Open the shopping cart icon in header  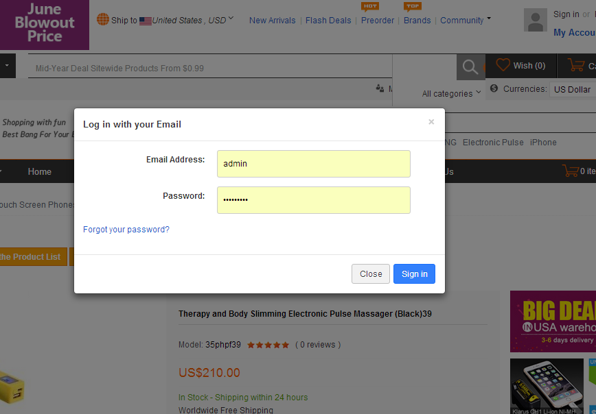[575, 65]
